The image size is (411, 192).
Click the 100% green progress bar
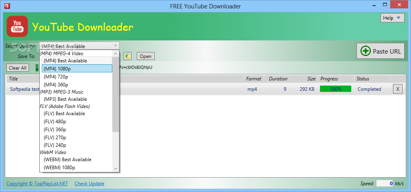click(336, 89)
